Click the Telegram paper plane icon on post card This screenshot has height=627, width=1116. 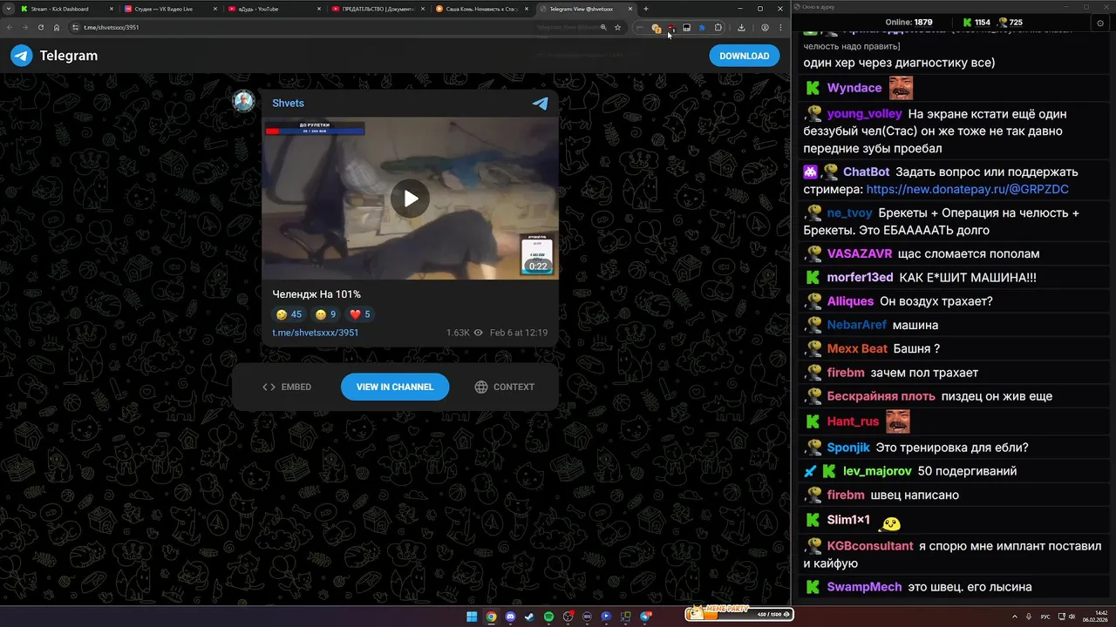pyautogui.click(x=541, y=103)
